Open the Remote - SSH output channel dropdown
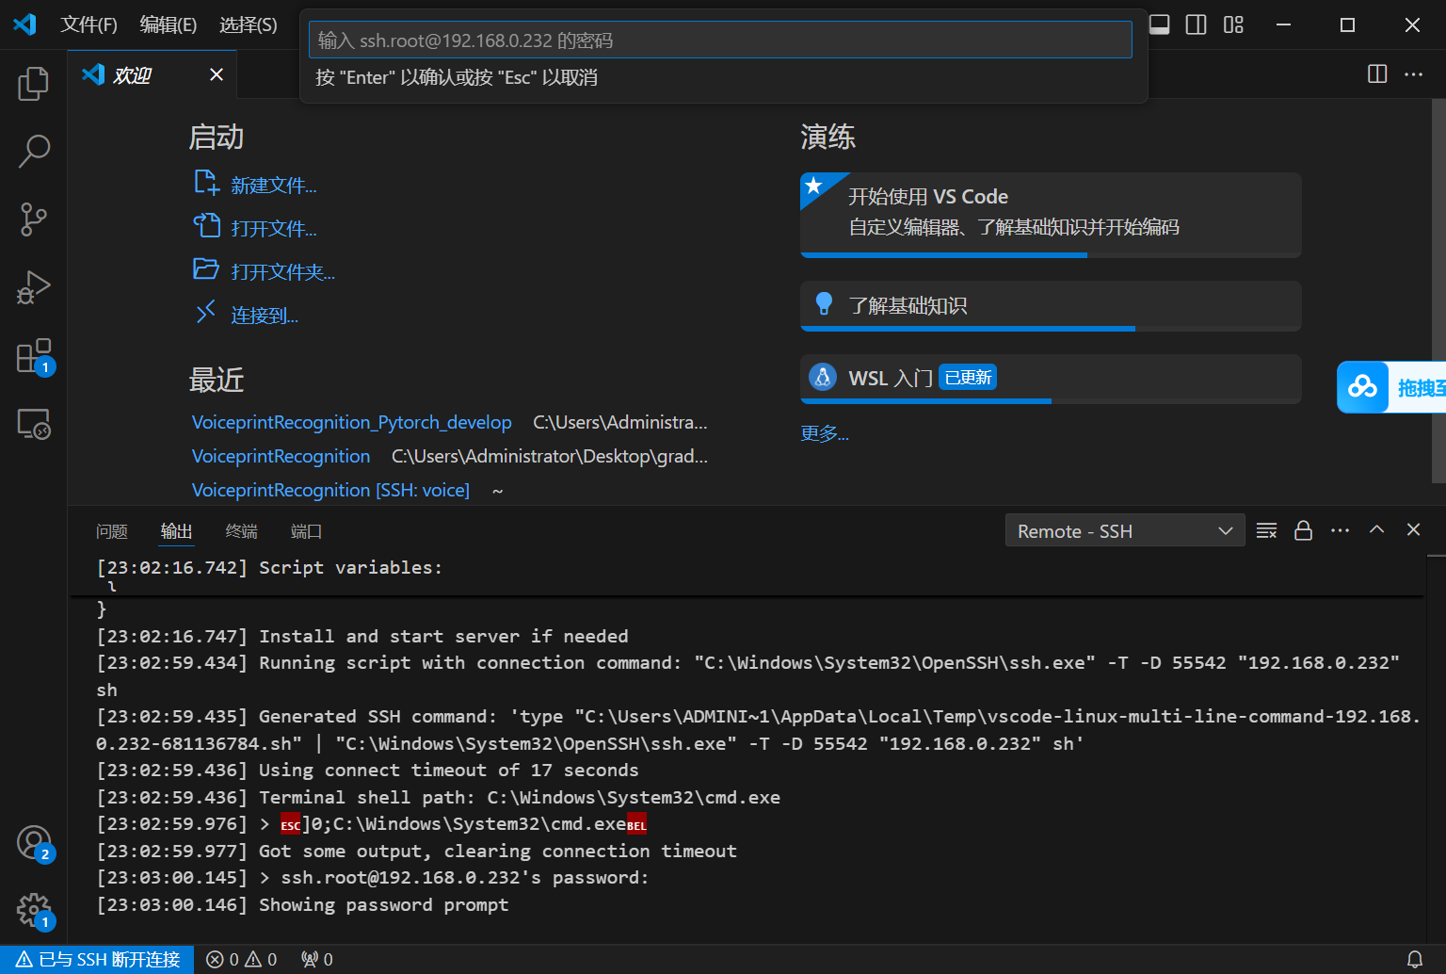Screen dimensions: 1446x974 click(x=1125, y=531)
